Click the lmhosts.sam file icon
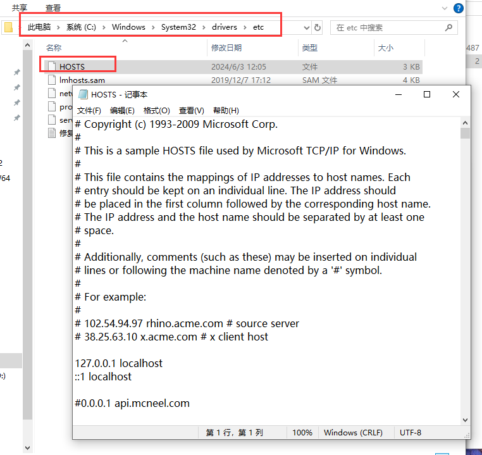This screenshot has width=482, height=455. 53,80
